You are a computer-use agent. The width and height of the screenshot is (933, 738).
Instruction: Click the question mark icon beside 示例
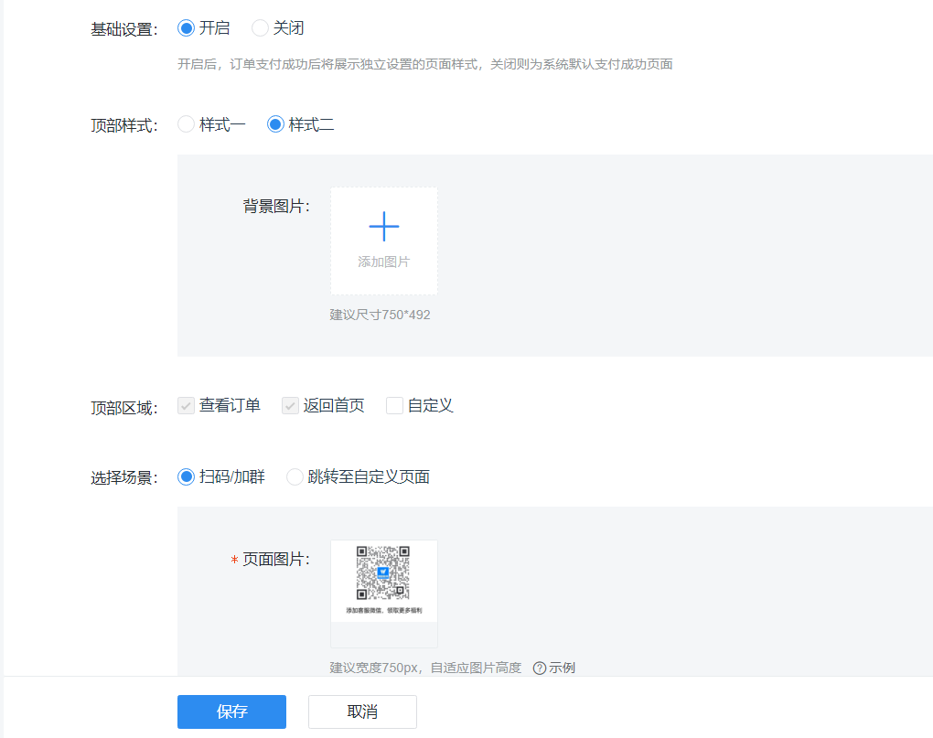pos(539,668)
